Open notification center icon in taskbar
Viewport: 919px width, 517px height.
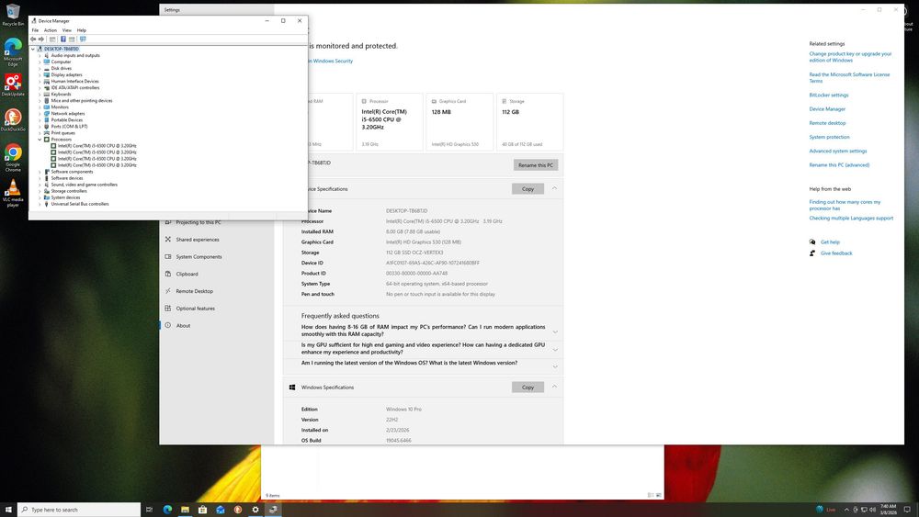(x=907, y=510)
